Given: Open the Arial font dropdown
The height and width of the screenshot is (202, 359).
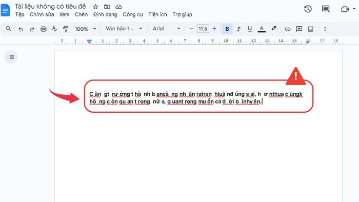Looking at the screenshot, I should 167,29.
